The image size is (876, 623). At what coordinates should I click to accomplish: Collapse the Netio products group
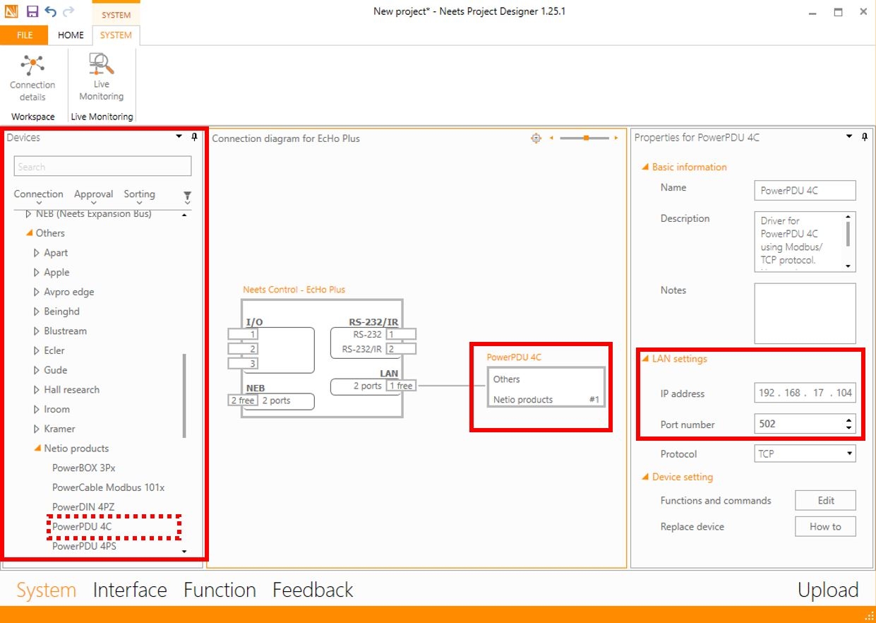click(x=37, y=449)
